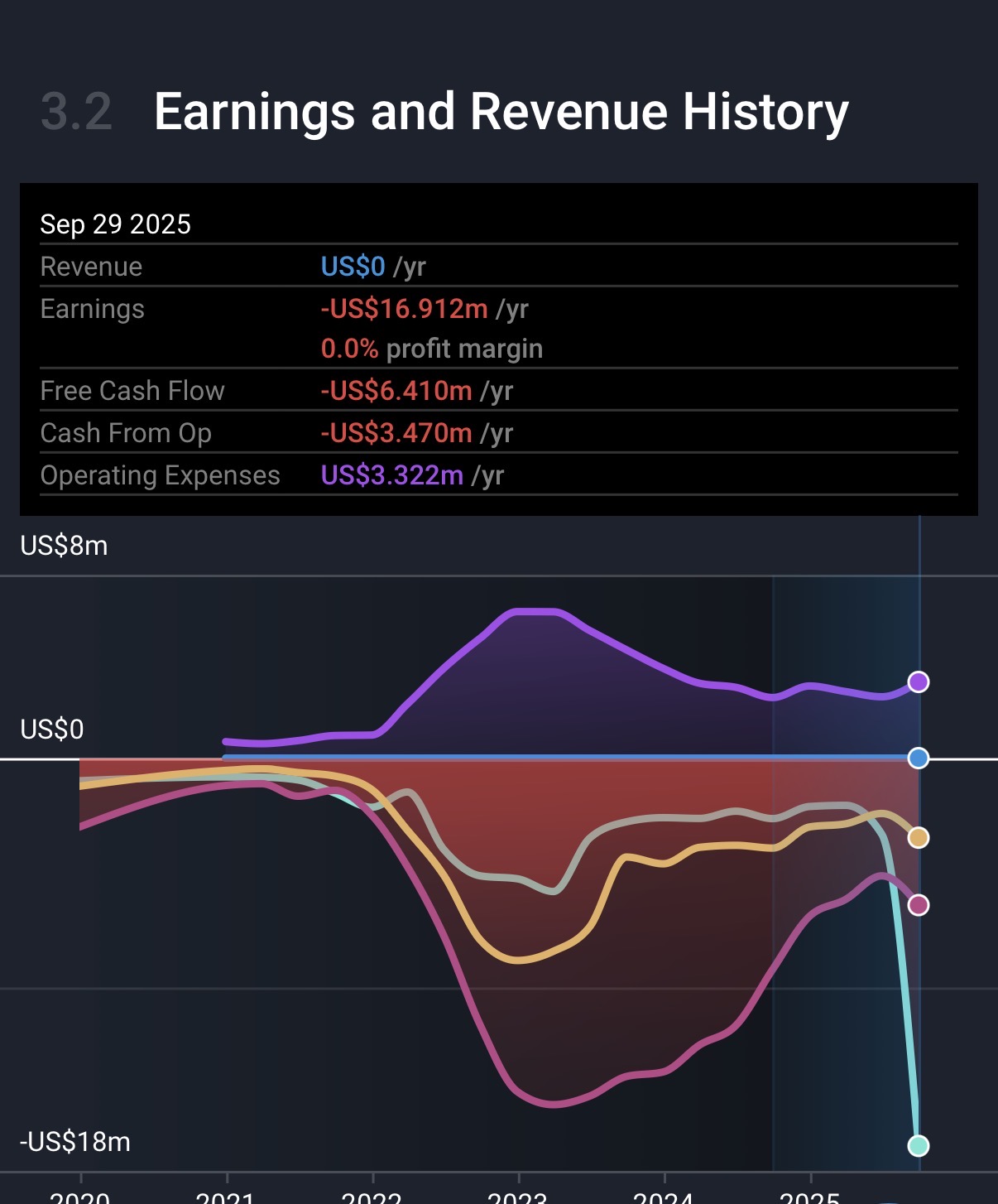Image resolution: width=998 pixels, height=1204 pixels.
Task: Select the pink Free Cash Flow endpoint dot
Action: pos(918,904)
